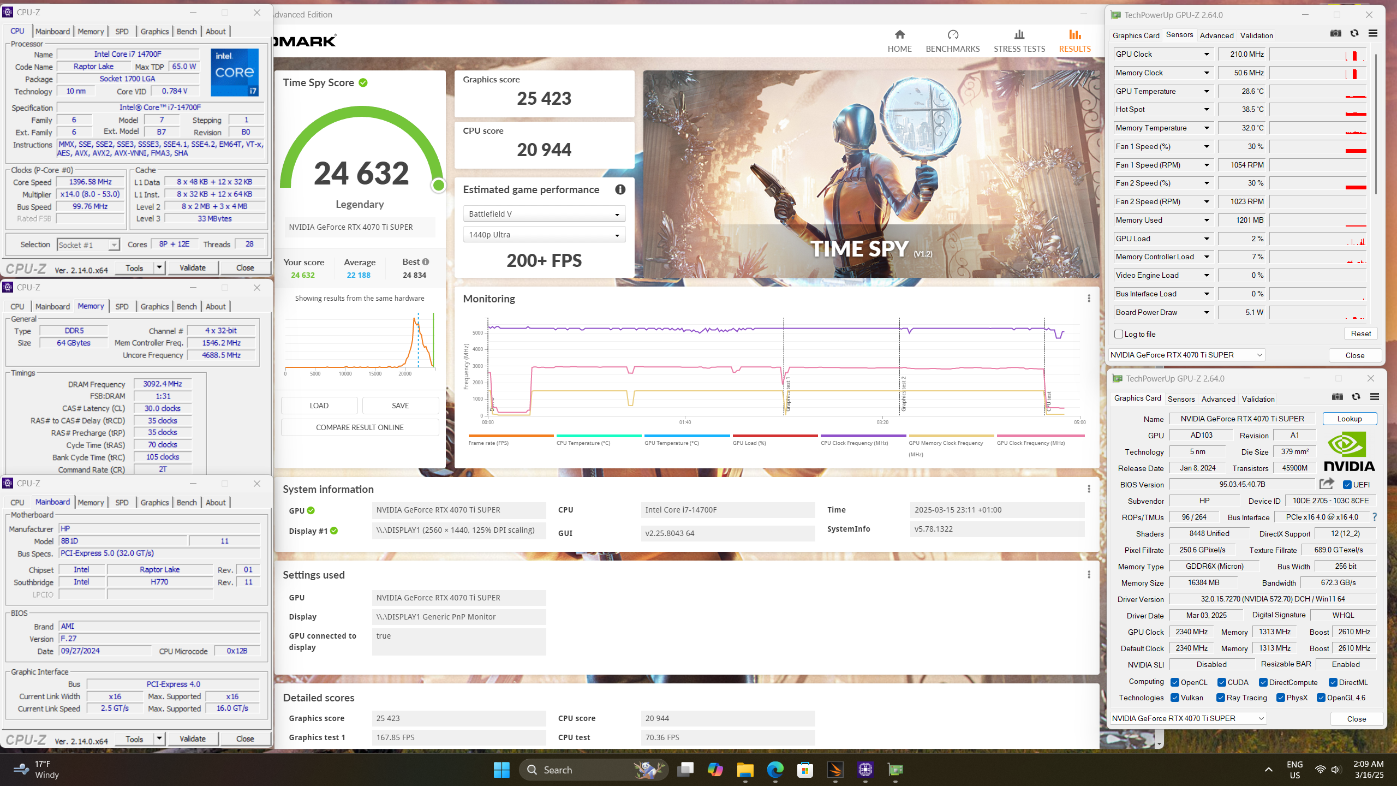Open GPU Temperature sensor dropdown arrow
This screenshot has width=1397, height=786.
coord(1207,91)
